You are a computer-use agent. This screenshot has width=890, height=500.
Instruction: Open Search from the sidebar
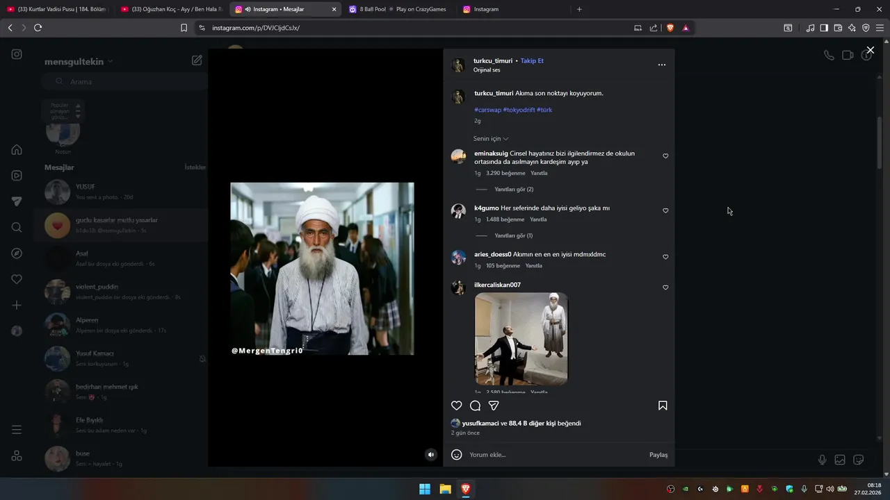(17, 227)
